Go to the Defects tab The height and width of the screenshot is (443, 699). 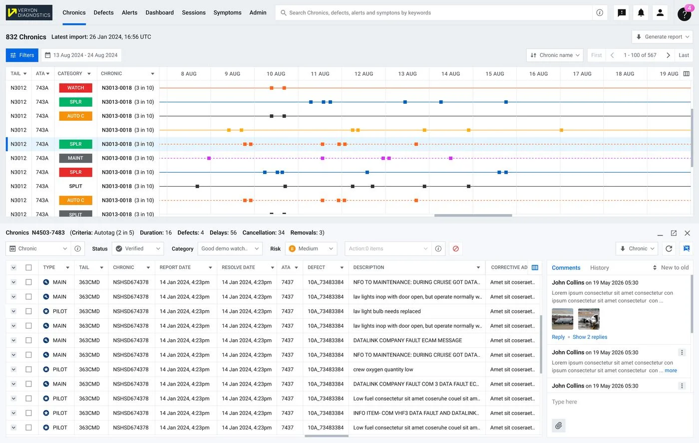pos(103,12)
